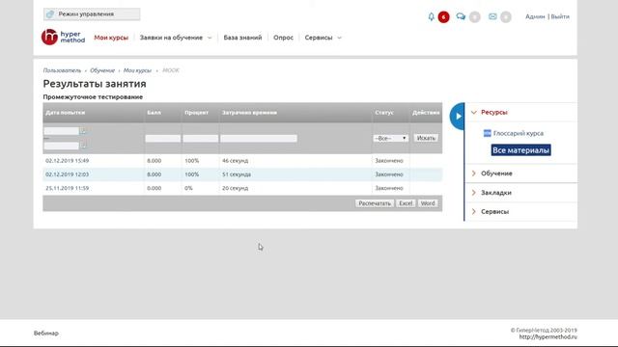Open the Статус --Все-- dropdown

(x=390, y=139)
